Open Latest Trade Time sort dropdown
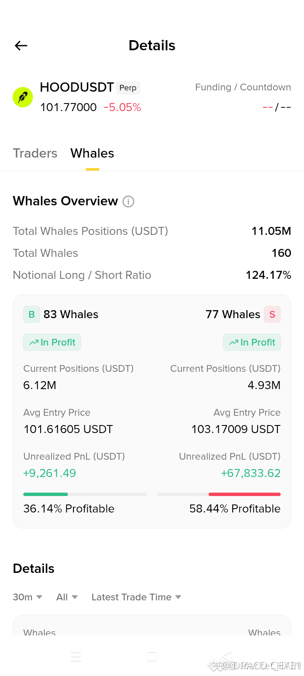This screenshot has width=304, height=676. coord(136,597)
